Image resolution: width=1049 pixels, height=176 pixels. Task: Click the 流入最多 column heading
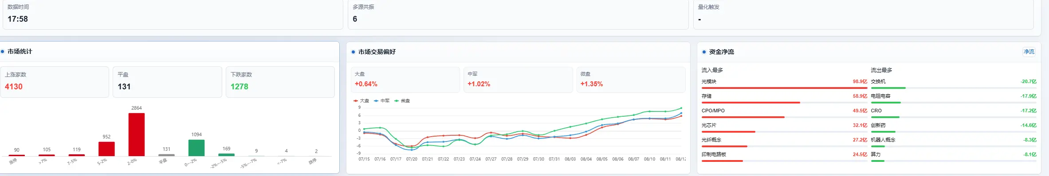pyautogui.click(x=712, y=70)
